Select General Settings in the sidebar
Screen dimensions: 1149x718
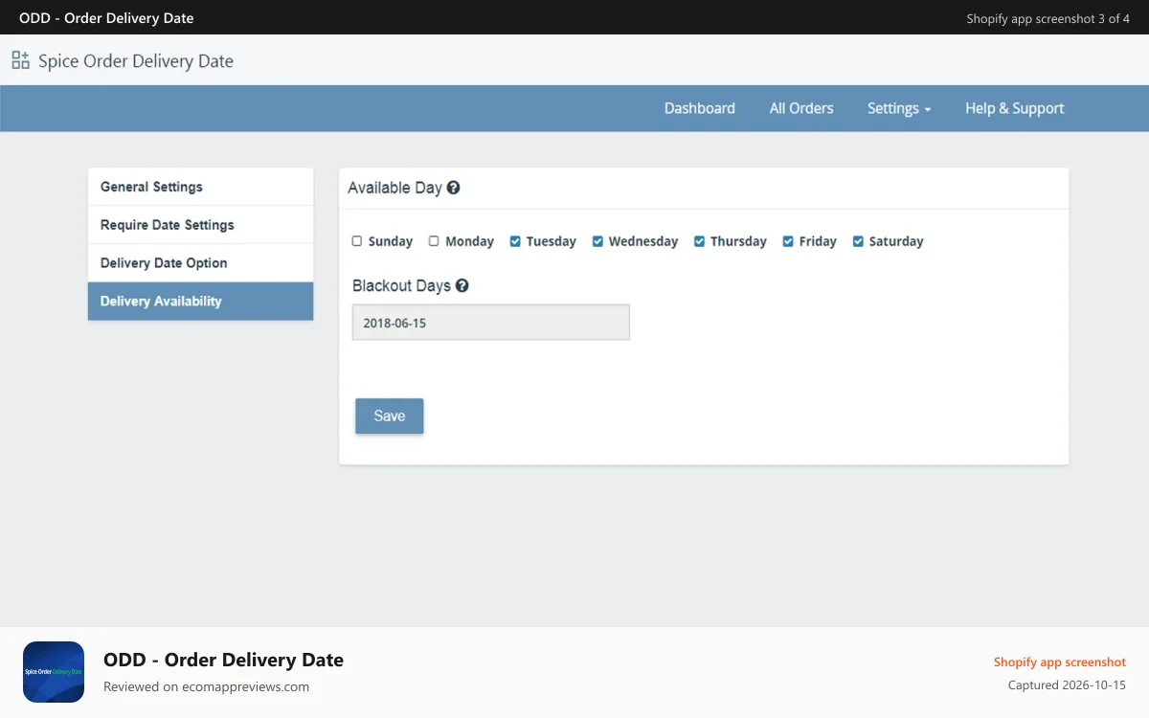click(x=200, y=187)
